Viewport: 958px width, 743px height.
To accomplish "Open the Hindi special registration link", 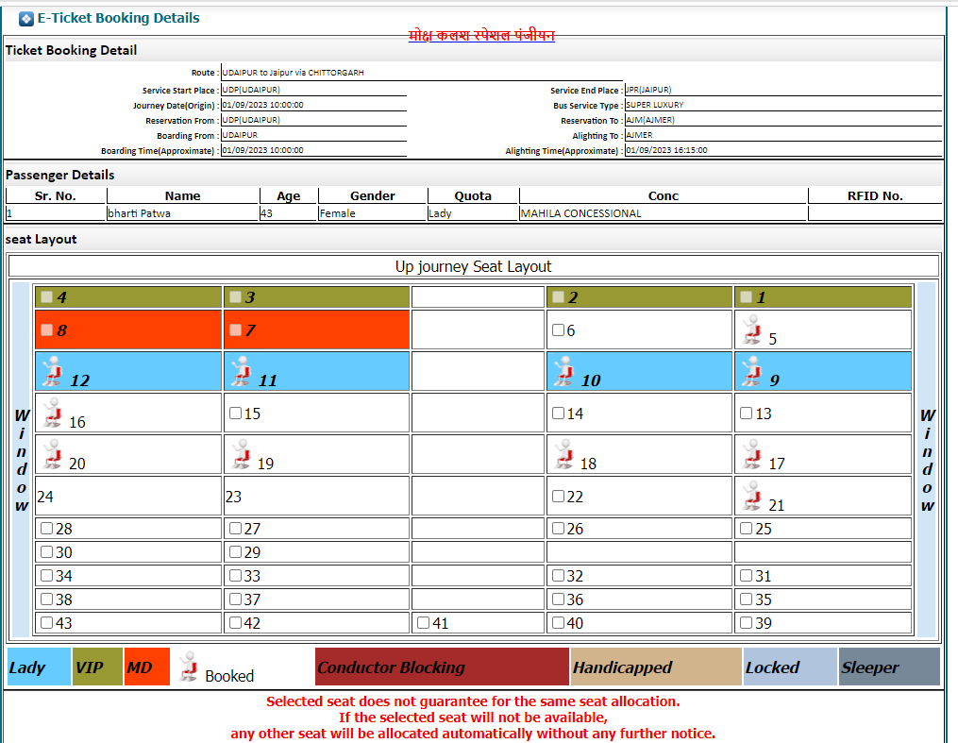I will coord(481,35).
